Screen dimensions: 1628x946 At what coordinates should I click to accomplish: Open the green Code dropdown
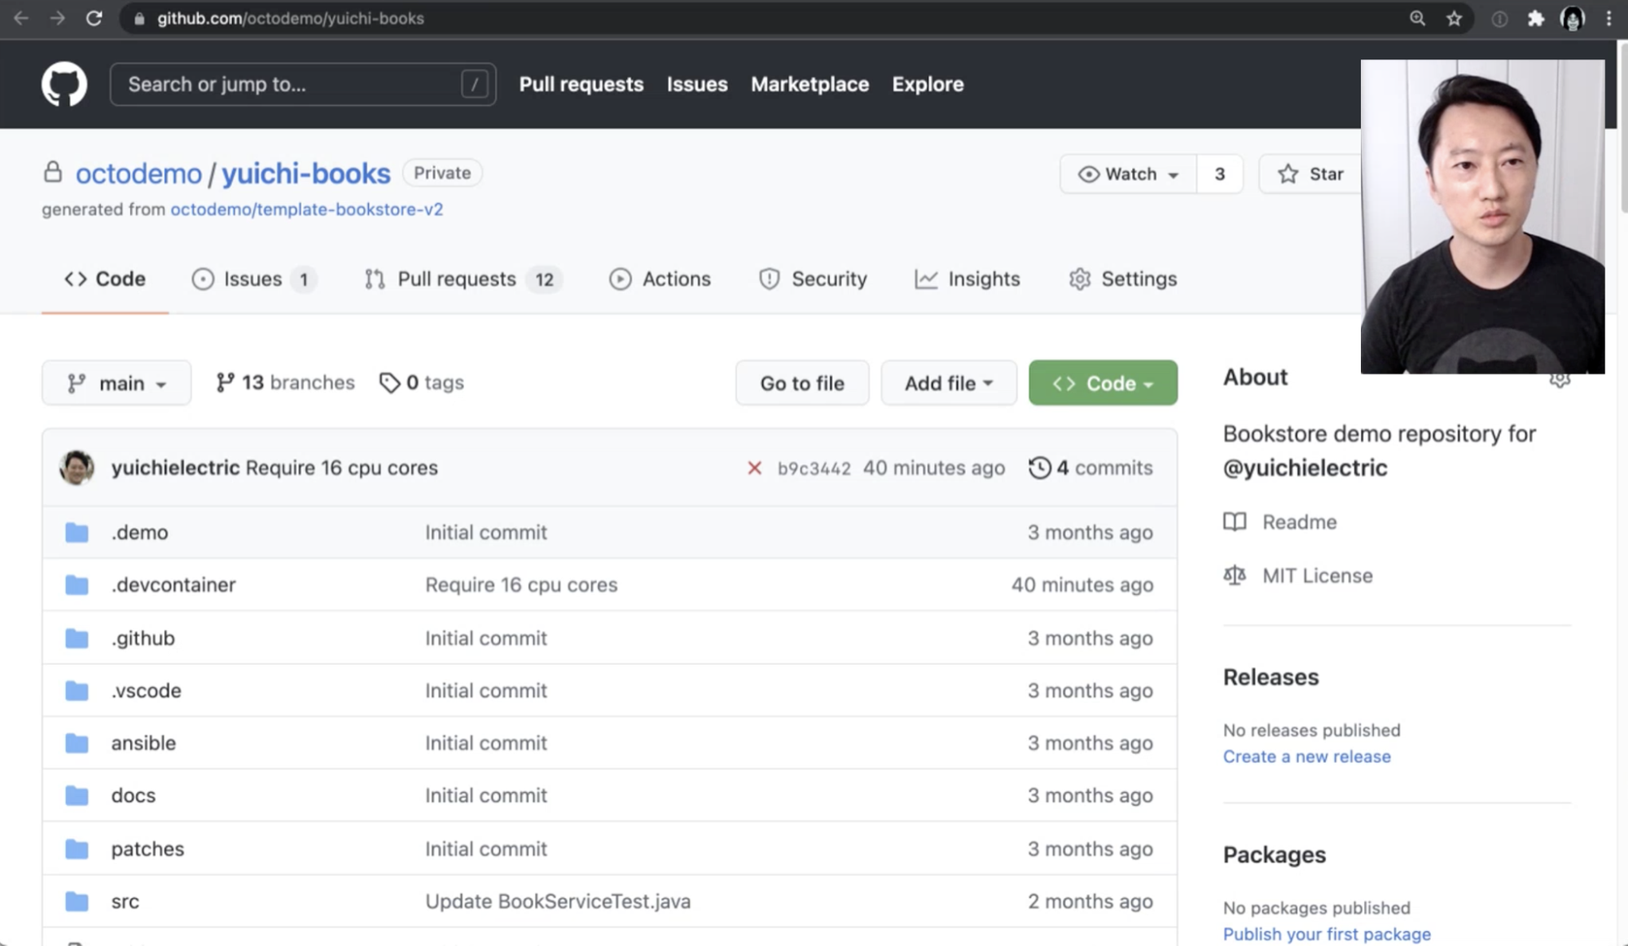[x=1103, y=383]
